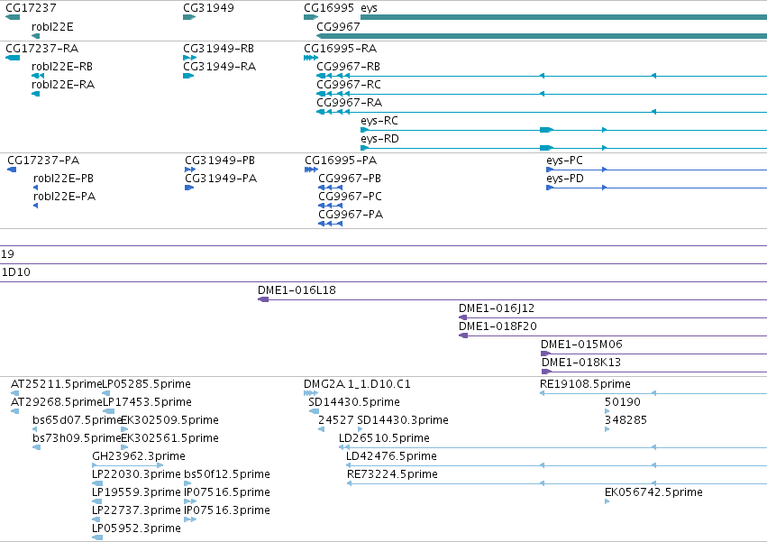Click the CG31949 gene label

coord(208,8)
